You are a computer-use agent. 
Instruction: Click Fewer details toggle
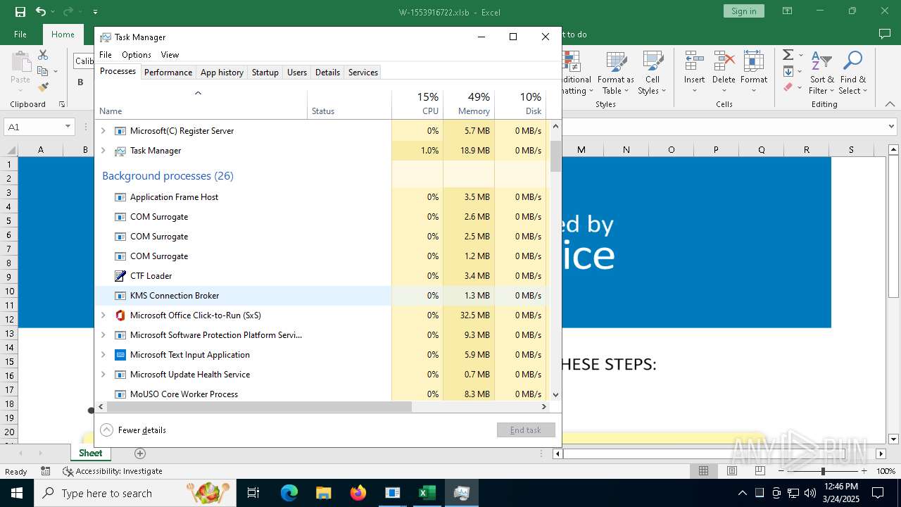pyautogui.click(x=134, y=430)
